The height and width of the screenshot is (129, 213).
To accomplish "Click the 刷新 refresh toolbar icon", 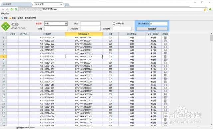I will 2,18.
